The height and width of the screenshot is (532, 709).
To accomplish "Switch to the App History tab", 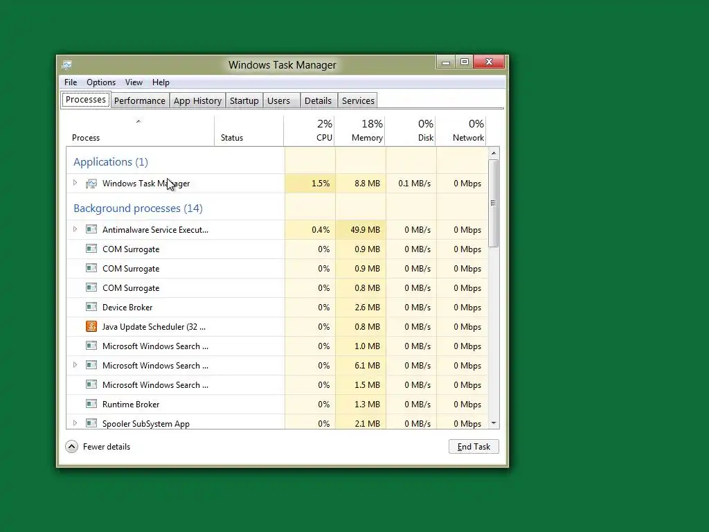I will pyautogui.click(x=197, y=101).
